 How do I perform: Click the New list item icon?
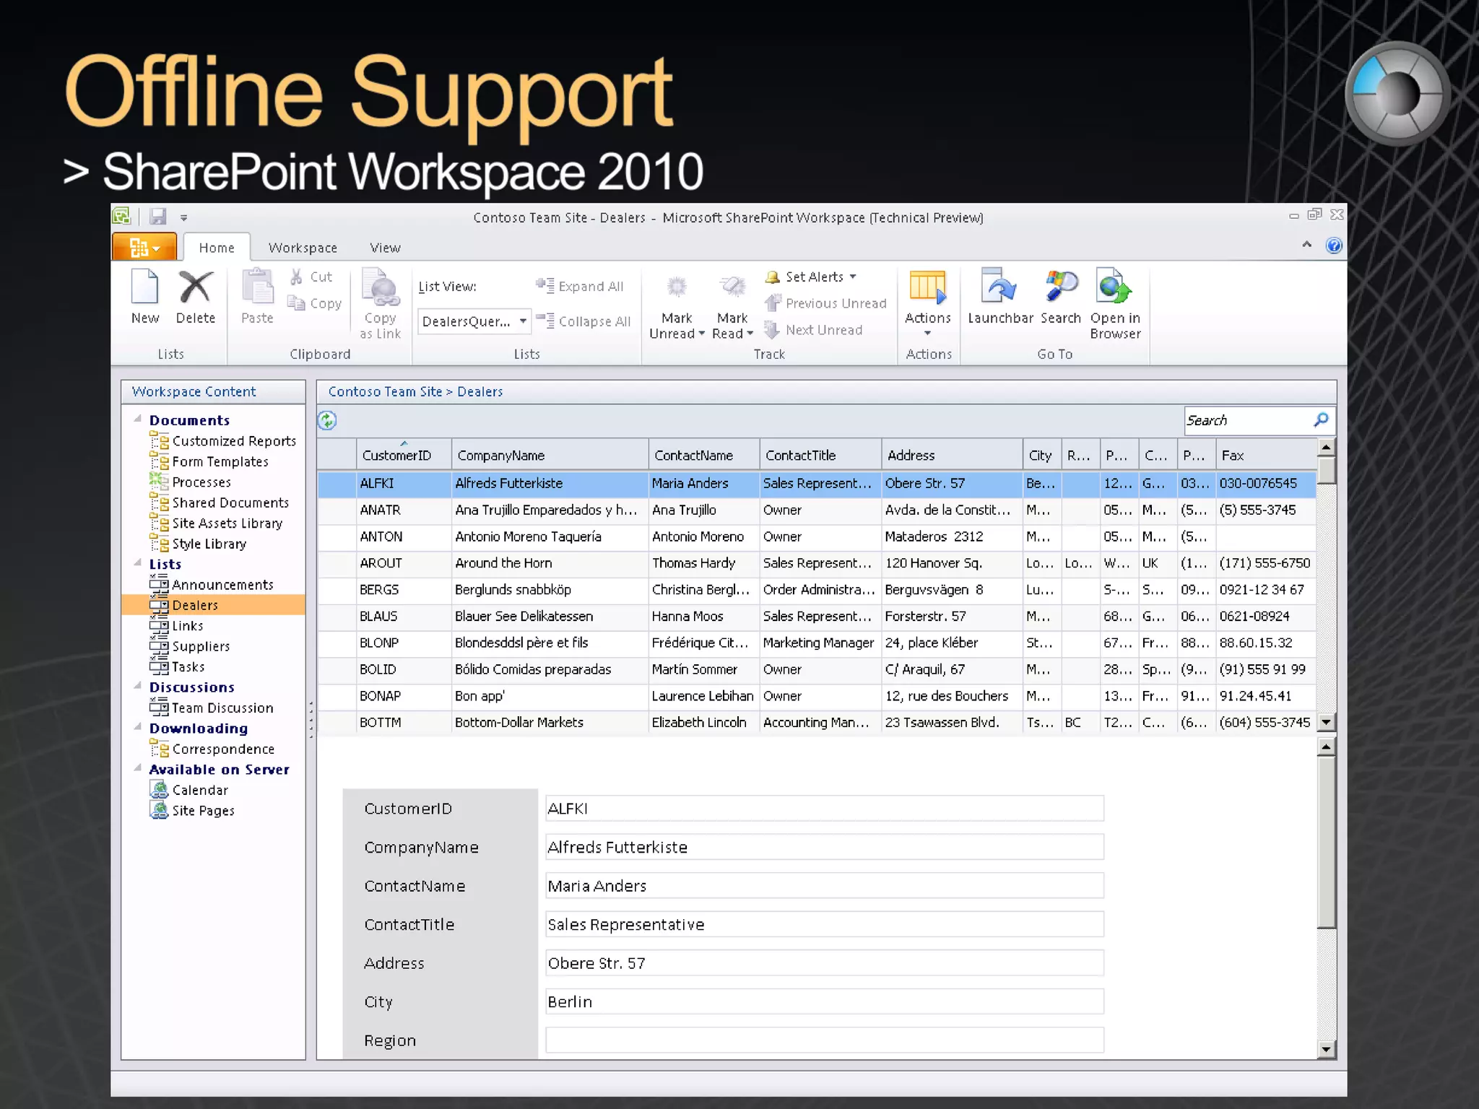tap(145, 288)
